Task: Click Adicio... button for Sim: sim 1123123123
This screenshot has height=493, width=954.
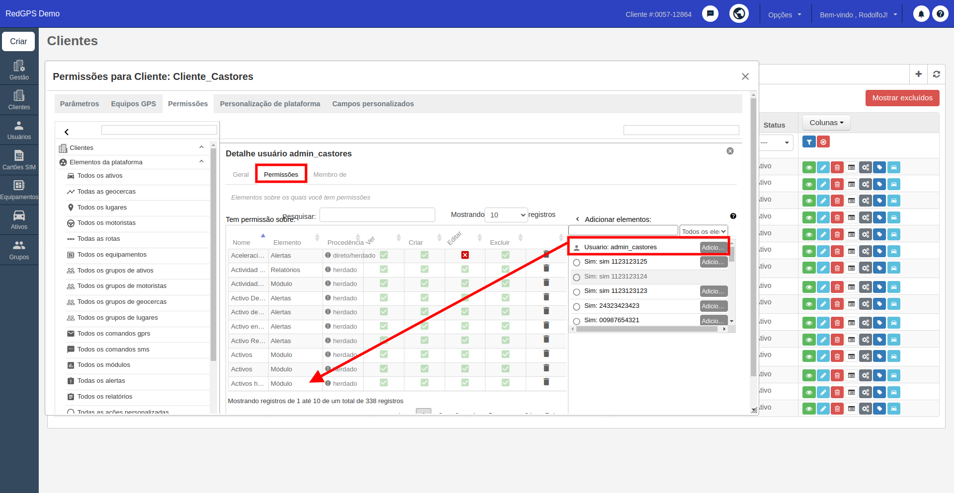Action: click(714, 291)
